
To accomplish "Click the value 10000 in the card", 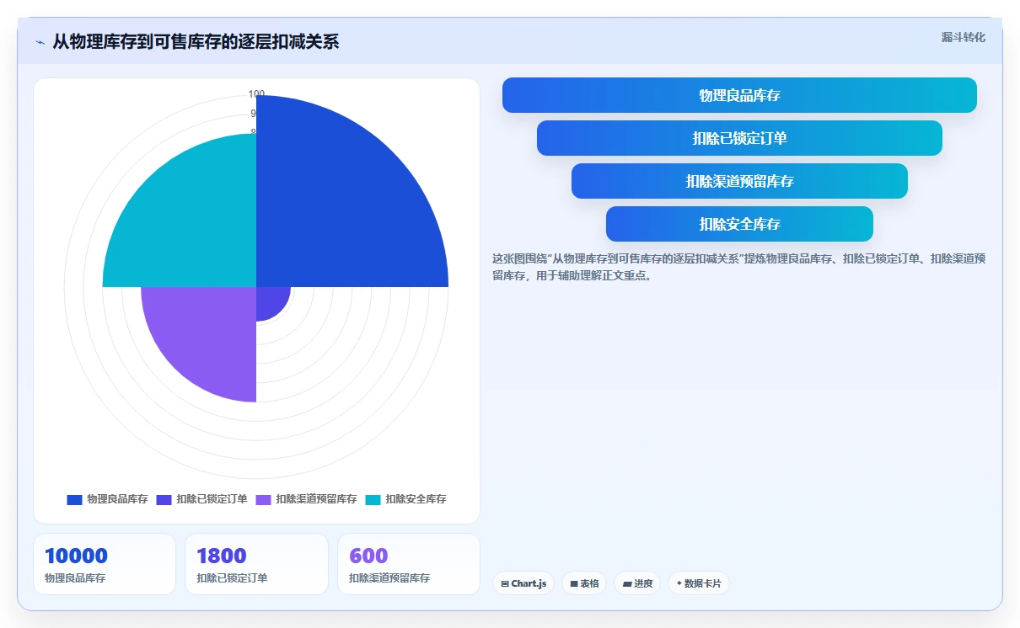I will [76, 556].
